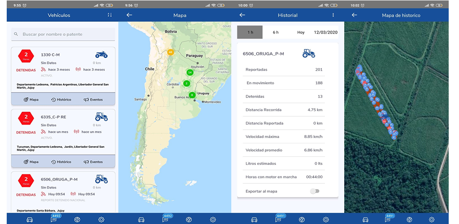Tap the car icon in Mapa de historico bottom bar
The image size is (459, 224).
[x=366, y=220]
